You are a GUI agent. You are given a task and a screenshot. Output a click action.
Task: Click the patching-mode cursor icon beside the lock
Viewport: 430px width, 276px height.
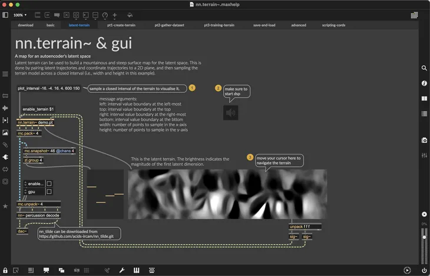pyautogui.click(x=16, y=271)
